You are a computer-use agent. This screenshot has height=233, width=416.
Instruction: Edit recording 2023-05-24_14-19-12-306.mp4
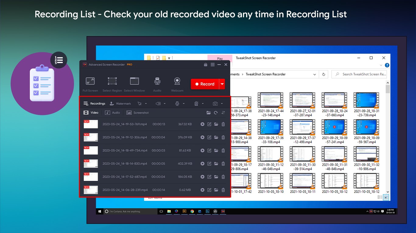pos(209,137)
